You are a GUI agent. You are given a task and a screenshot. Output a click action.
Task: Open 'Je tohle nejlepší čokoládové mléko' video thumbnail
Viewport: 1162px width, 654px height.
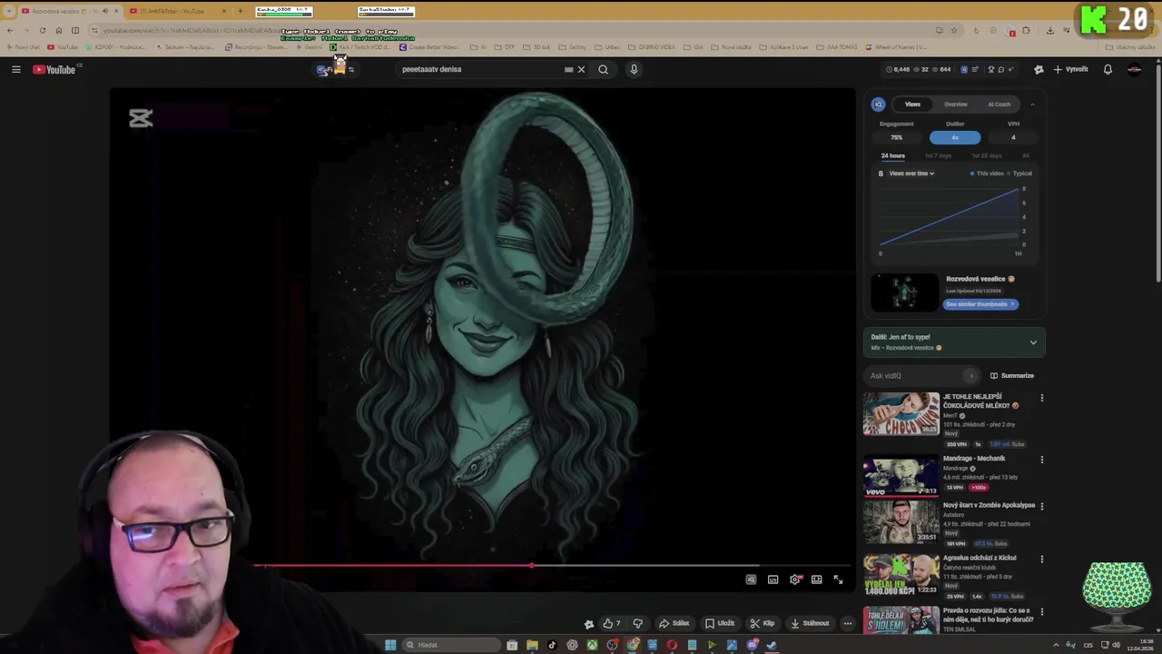coord(901,413)
